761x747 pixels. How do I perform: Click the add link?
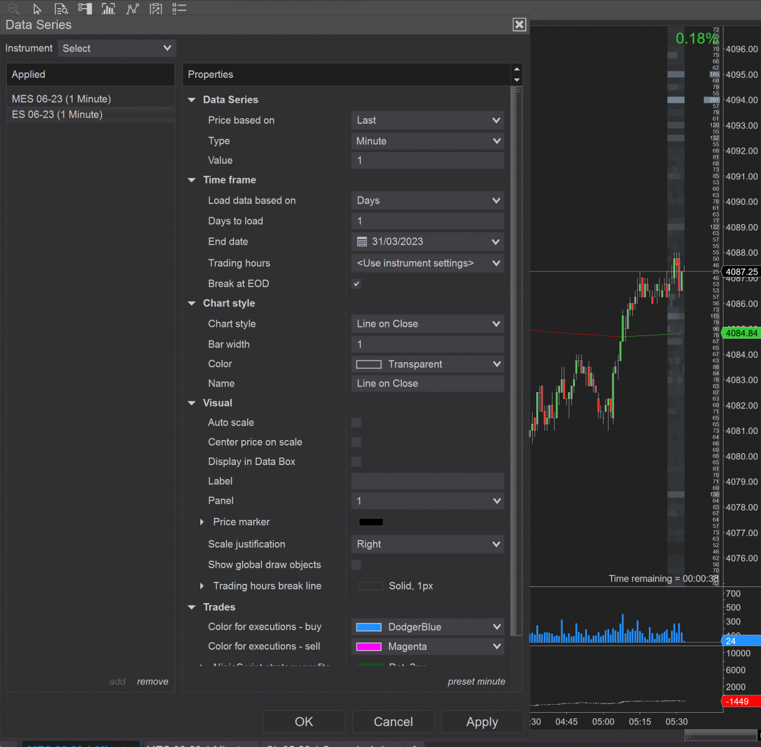[x=118, y=682]
